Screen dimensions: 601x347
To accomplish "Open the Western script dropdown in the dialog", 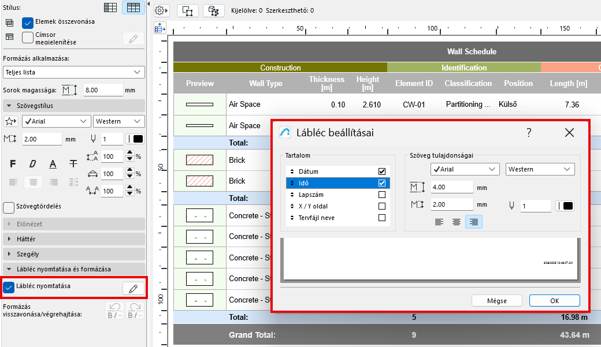I will (x=540, y=169).
